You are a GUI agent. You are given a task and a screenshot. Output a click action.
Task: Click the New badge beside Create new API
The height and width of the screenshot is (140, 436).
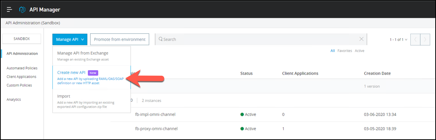pyautogui.click(x=93, y=73)
